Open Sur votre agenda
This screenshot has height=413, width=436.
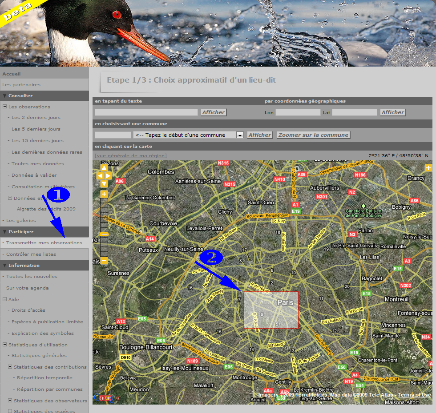tap(28, 288)
